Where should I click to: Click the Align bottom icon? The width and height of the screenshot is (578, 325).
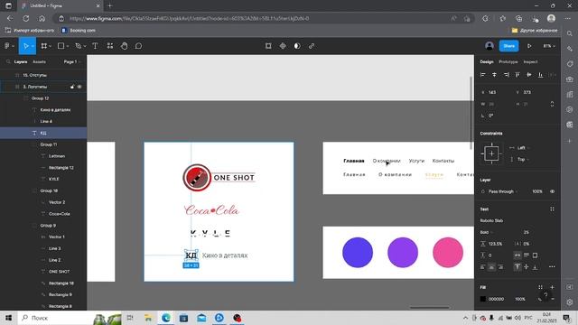pyautogui.click(x=540, y=75)
